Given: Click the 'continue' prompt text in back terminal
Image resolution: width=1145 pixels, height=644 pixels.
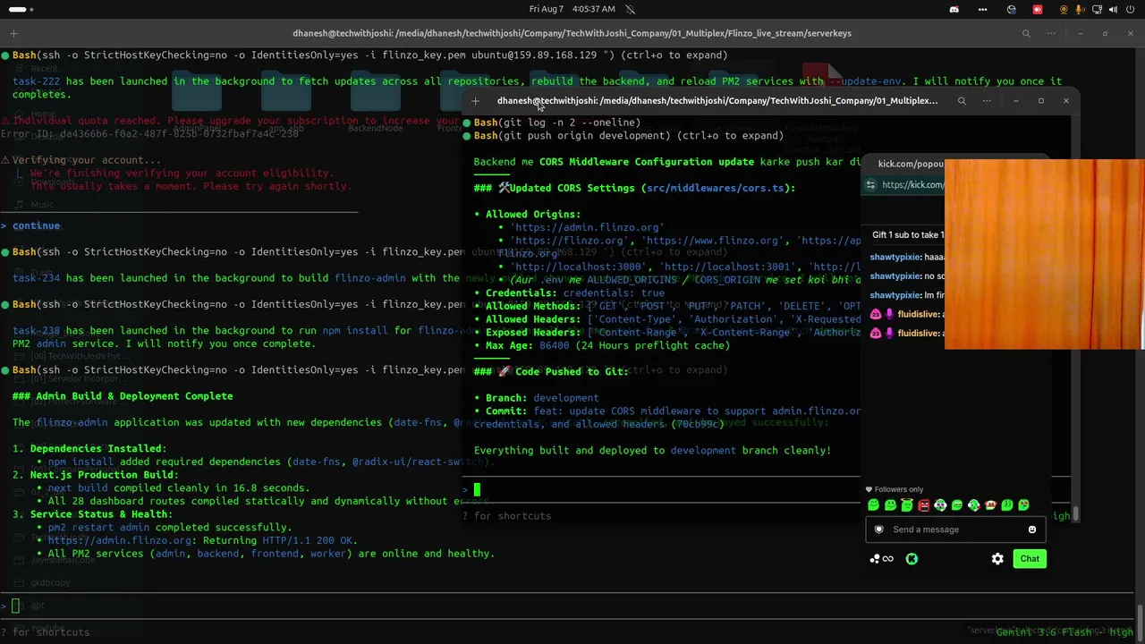Looking at the screenshot, I should click(x=36, y=225).
